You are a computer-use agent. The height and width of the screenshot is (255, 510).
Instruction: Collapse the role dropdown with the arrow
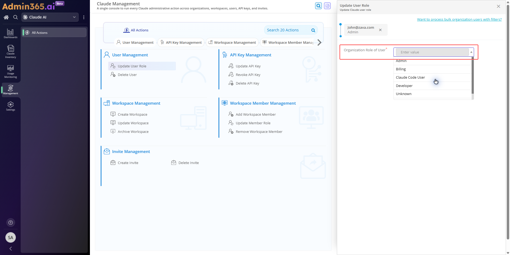[x=471, y=52]
